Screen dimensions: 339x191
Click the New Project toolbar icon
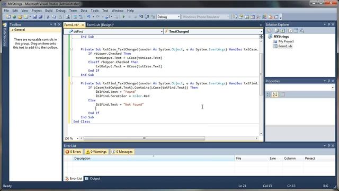[8, 16]
